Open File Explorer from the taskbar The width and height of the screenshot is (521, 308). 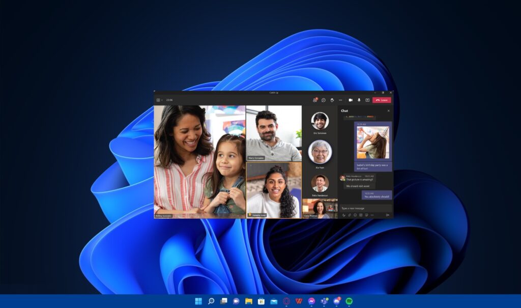pos(248,301)
